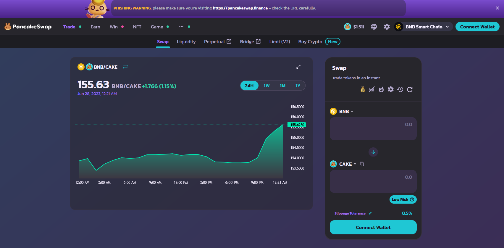Viewport: 504px width, 248px height.
Task: Click the 155.6250 price marker on chart axis
Action: coord(297,125)
